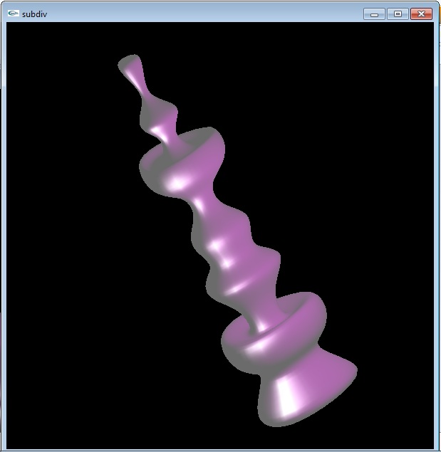Close the subdiv window
Viewport: 441px width, 452px height.
[421, 14]
